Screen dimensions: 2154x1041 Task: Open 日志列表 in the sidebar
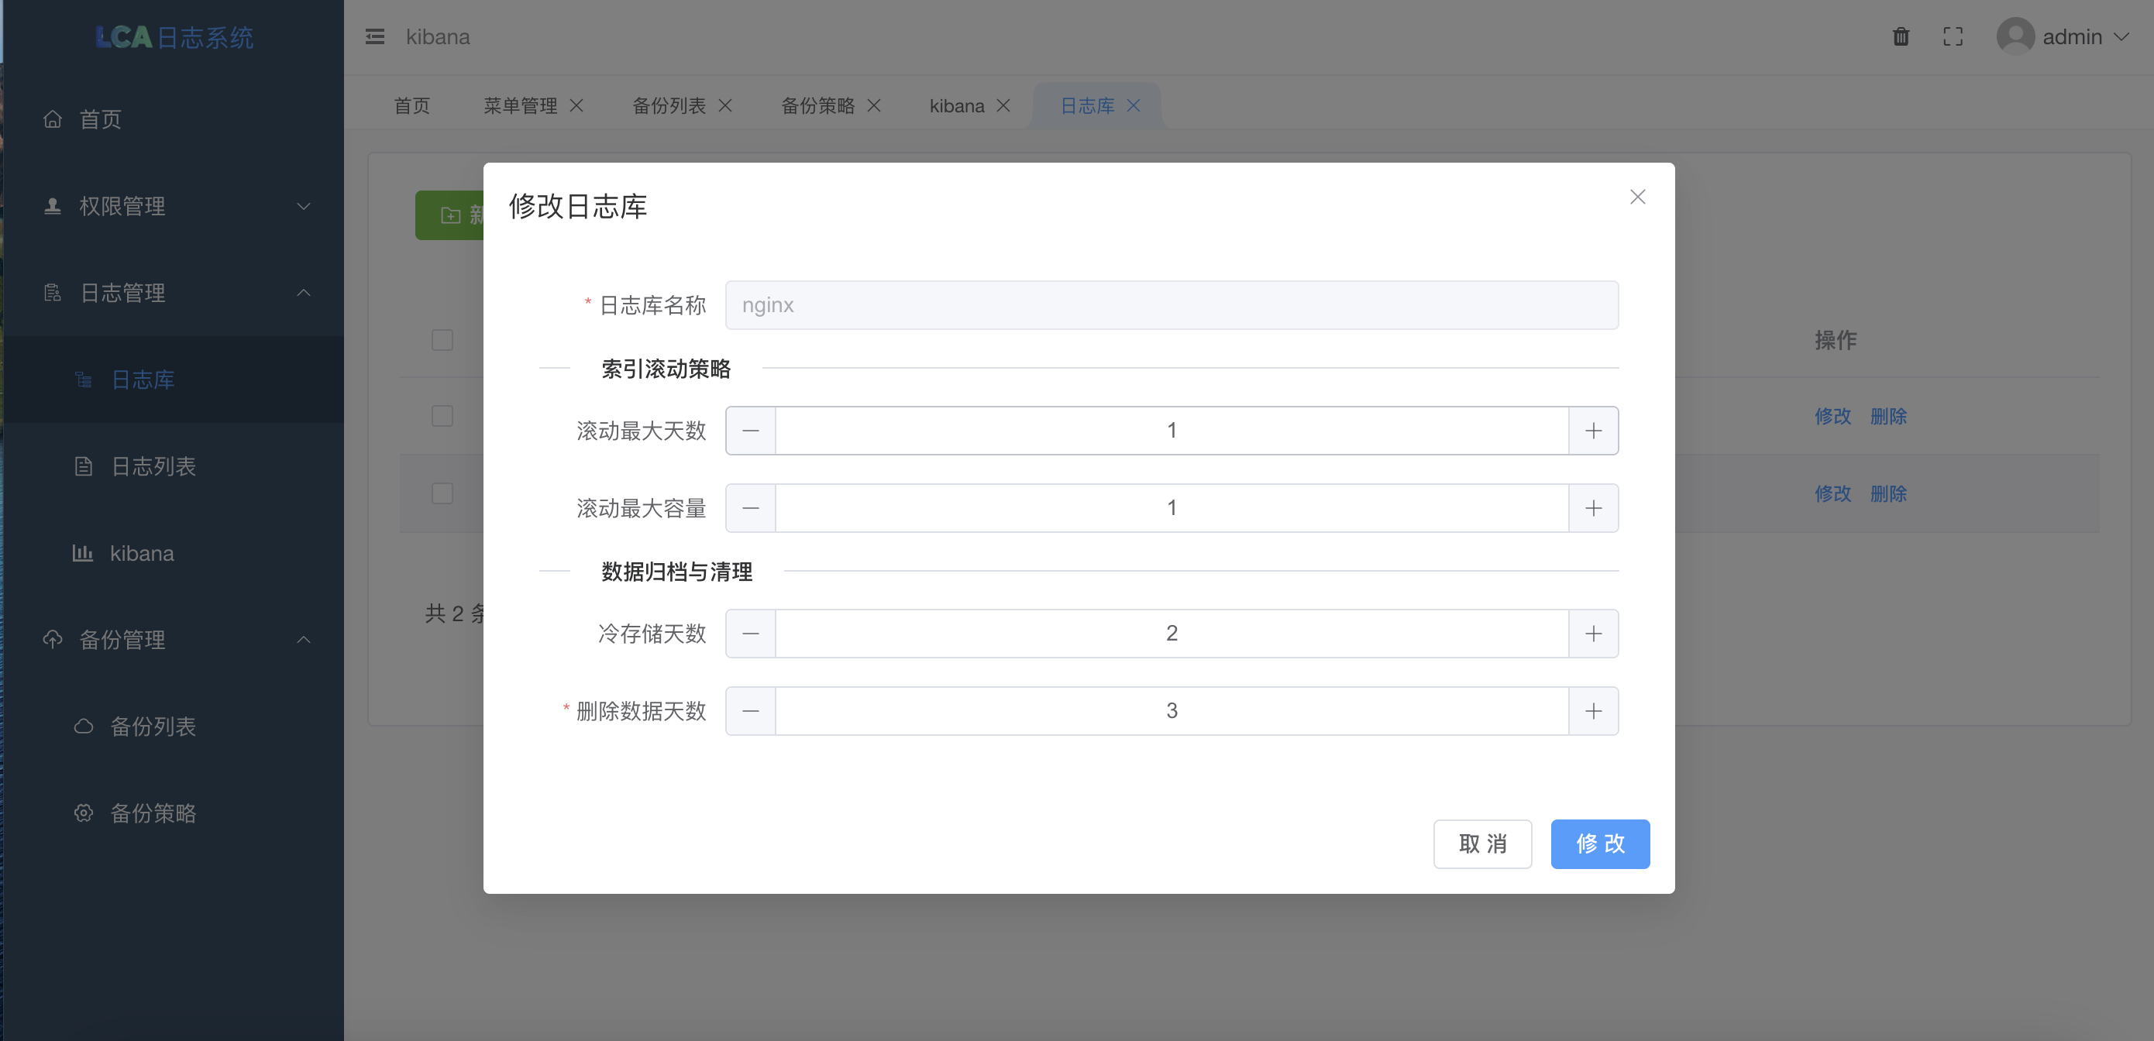[153, 466]
